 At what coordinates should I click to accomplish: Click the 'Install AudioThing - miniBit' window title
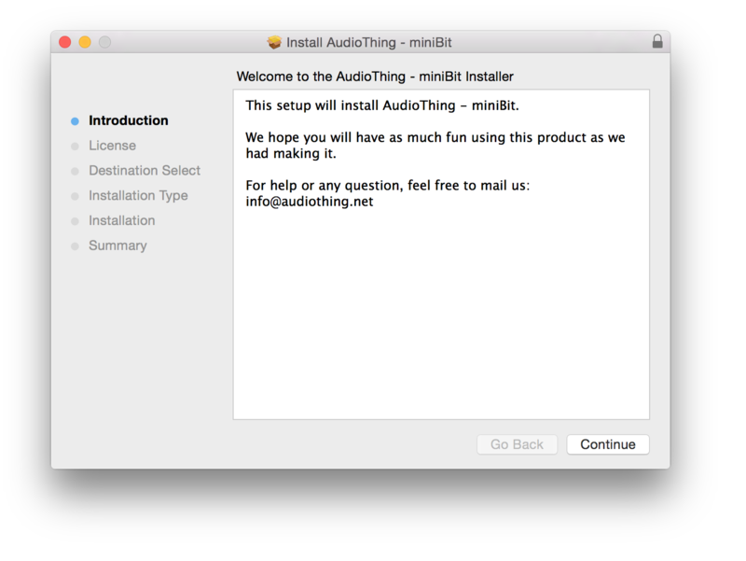pos(368,42)
